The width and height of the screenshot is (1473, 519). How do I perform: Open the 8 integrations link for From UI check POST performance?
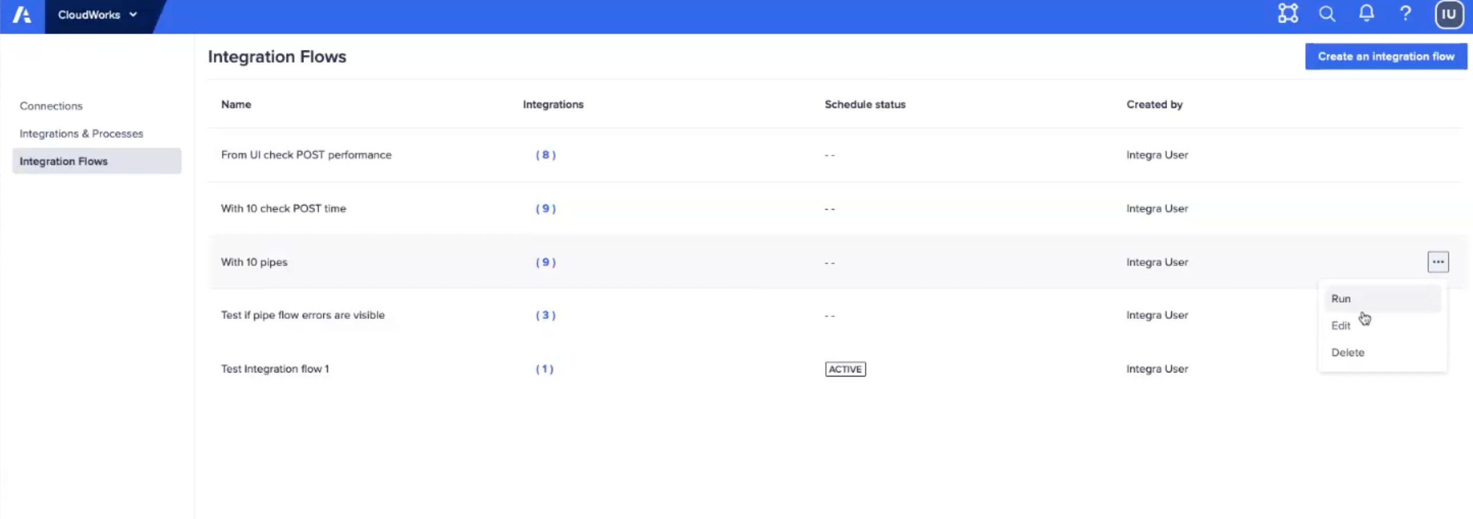point(545,155)
